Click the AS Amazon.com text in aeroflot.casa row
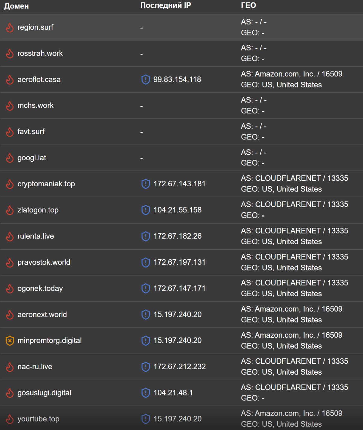 (292, 74)
